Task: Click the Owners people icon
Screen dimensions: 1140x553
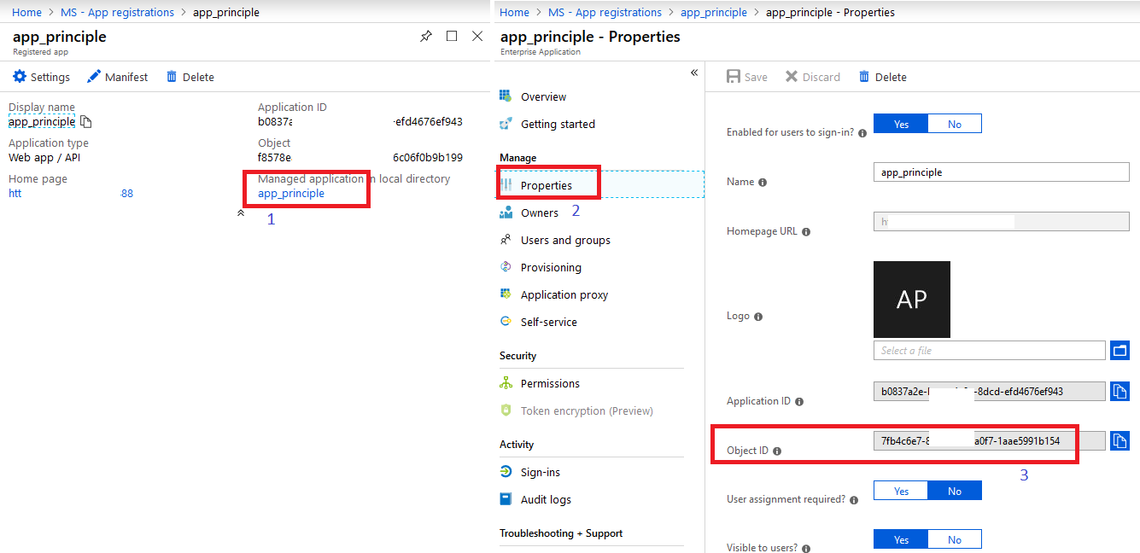Action: 506,212
